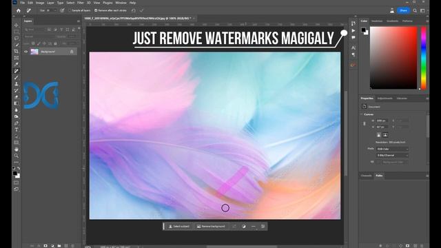Image resolution: width=441 pixels, height=248 pixels.
Task: Select the Remove healing tool in toolbar
Action: [x=17, y=71]
